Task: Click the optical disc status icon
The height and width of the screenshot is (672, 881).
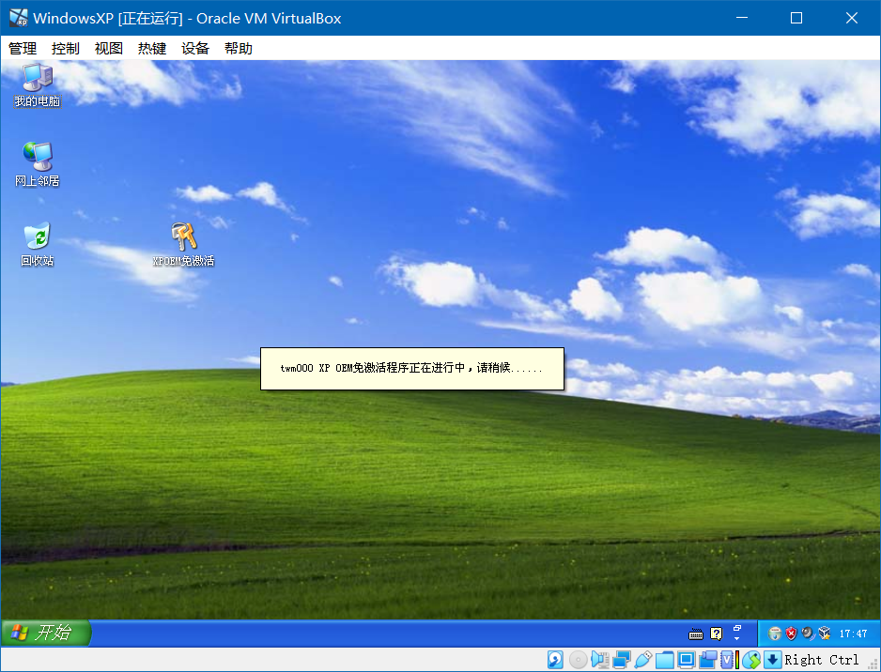Action: point(578,660)
